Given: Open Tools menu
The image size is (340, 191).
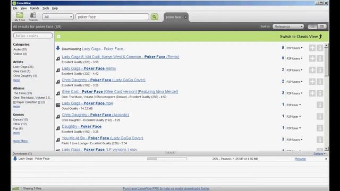Looking at the screenshot, I should point(46,8).
